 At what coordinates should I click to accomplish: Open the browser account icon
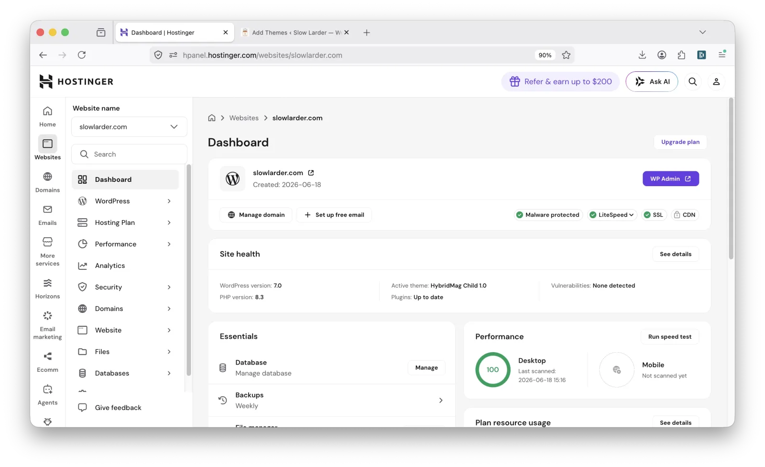662,55
